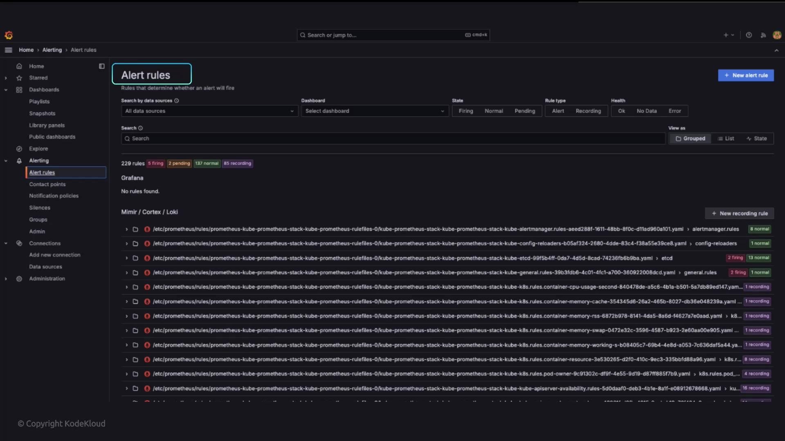Filter state by Pending
785x441 pixels.
[x=525, y=111]
